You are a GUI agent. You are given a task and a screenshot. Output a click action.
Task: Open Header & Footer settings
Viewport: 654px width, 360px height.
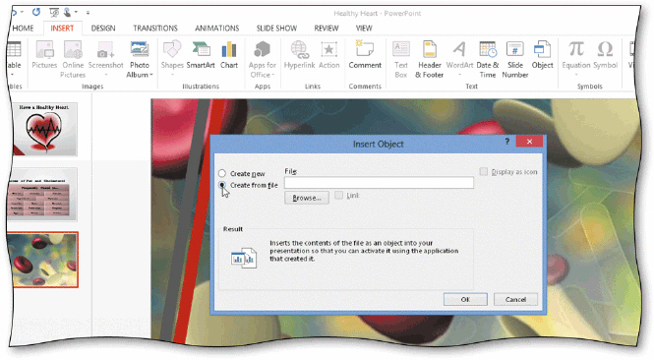(429, 59)
